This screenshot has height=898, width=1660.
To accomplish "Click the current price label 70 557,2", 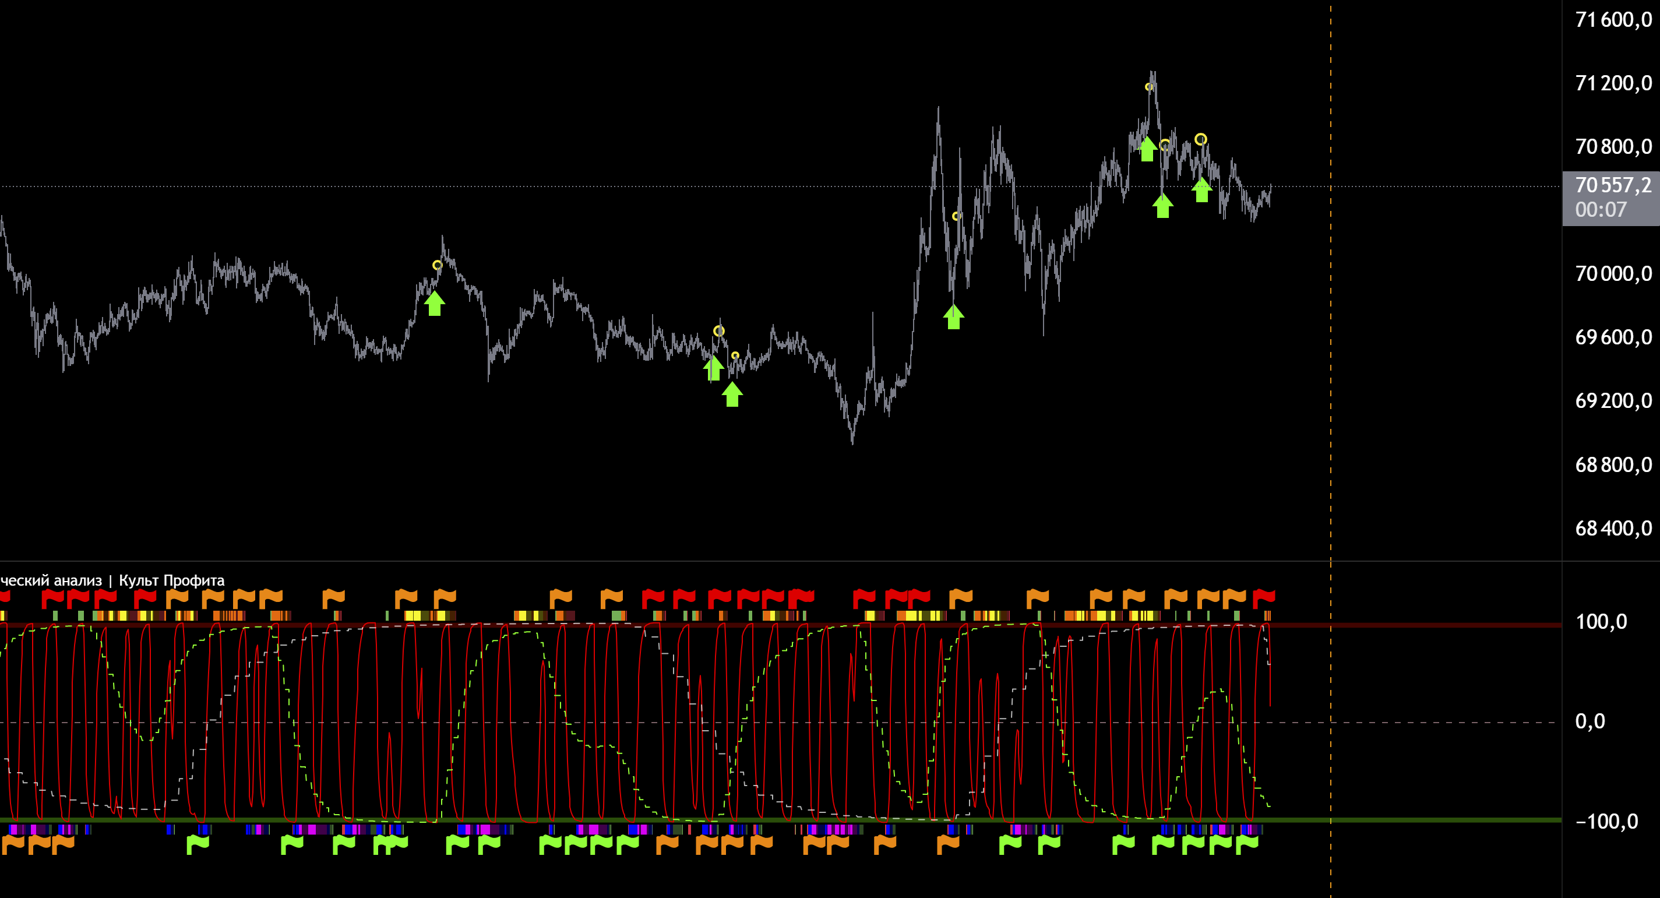I will coord(1613,186).
